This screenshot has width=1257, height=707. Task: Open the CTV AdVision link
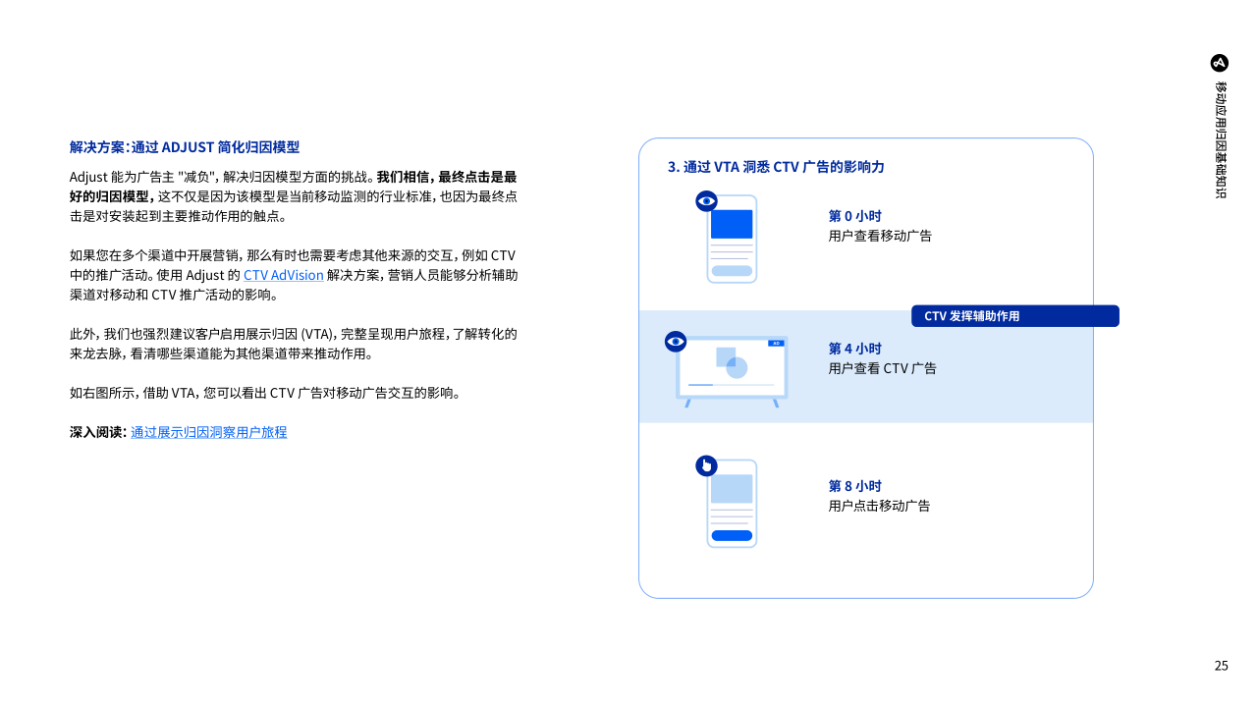click(x=283, y=275)
